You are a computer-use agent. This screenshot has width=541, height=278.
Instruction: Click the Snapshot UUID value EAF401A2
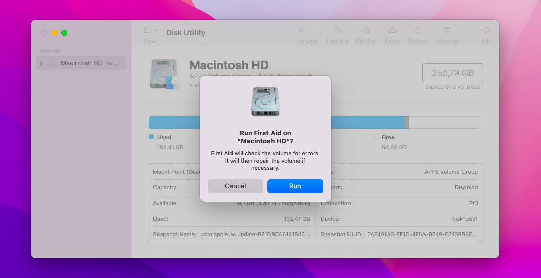421,234
